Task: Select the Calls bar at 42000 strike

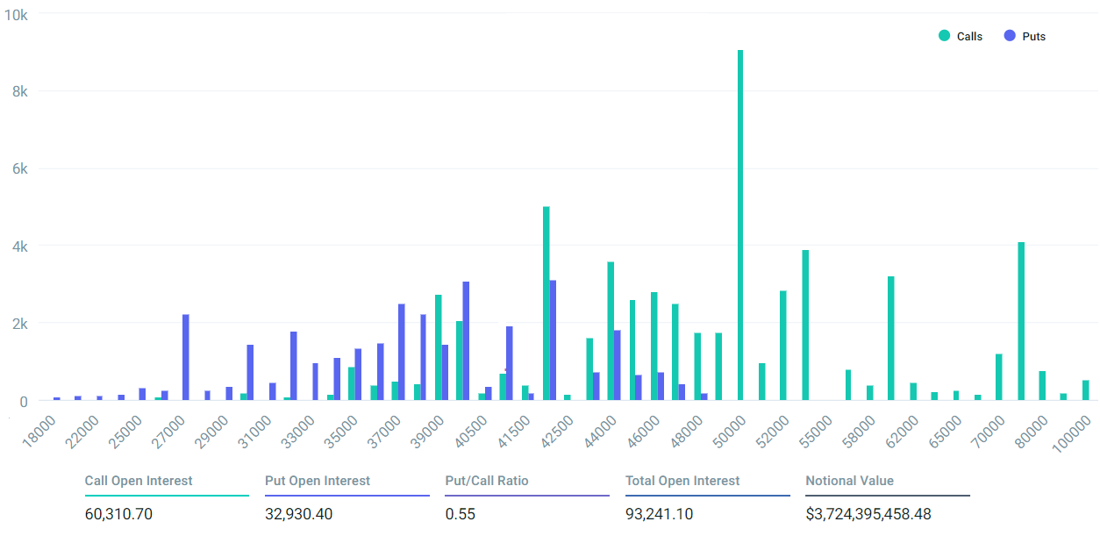Action: [546, 304]
